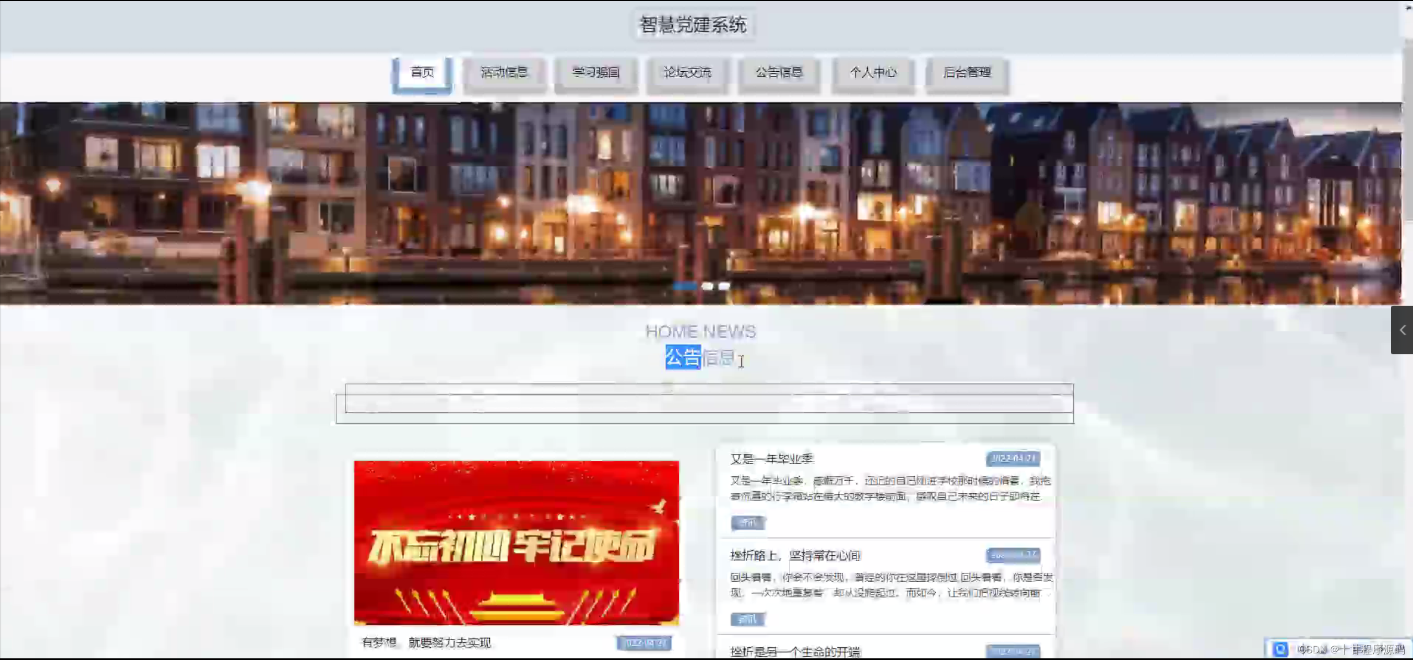Click the date badge on 又是一年毕业季
Image resolution: width=1413 pixels, height=660 pixels.
click(1013, 459)
